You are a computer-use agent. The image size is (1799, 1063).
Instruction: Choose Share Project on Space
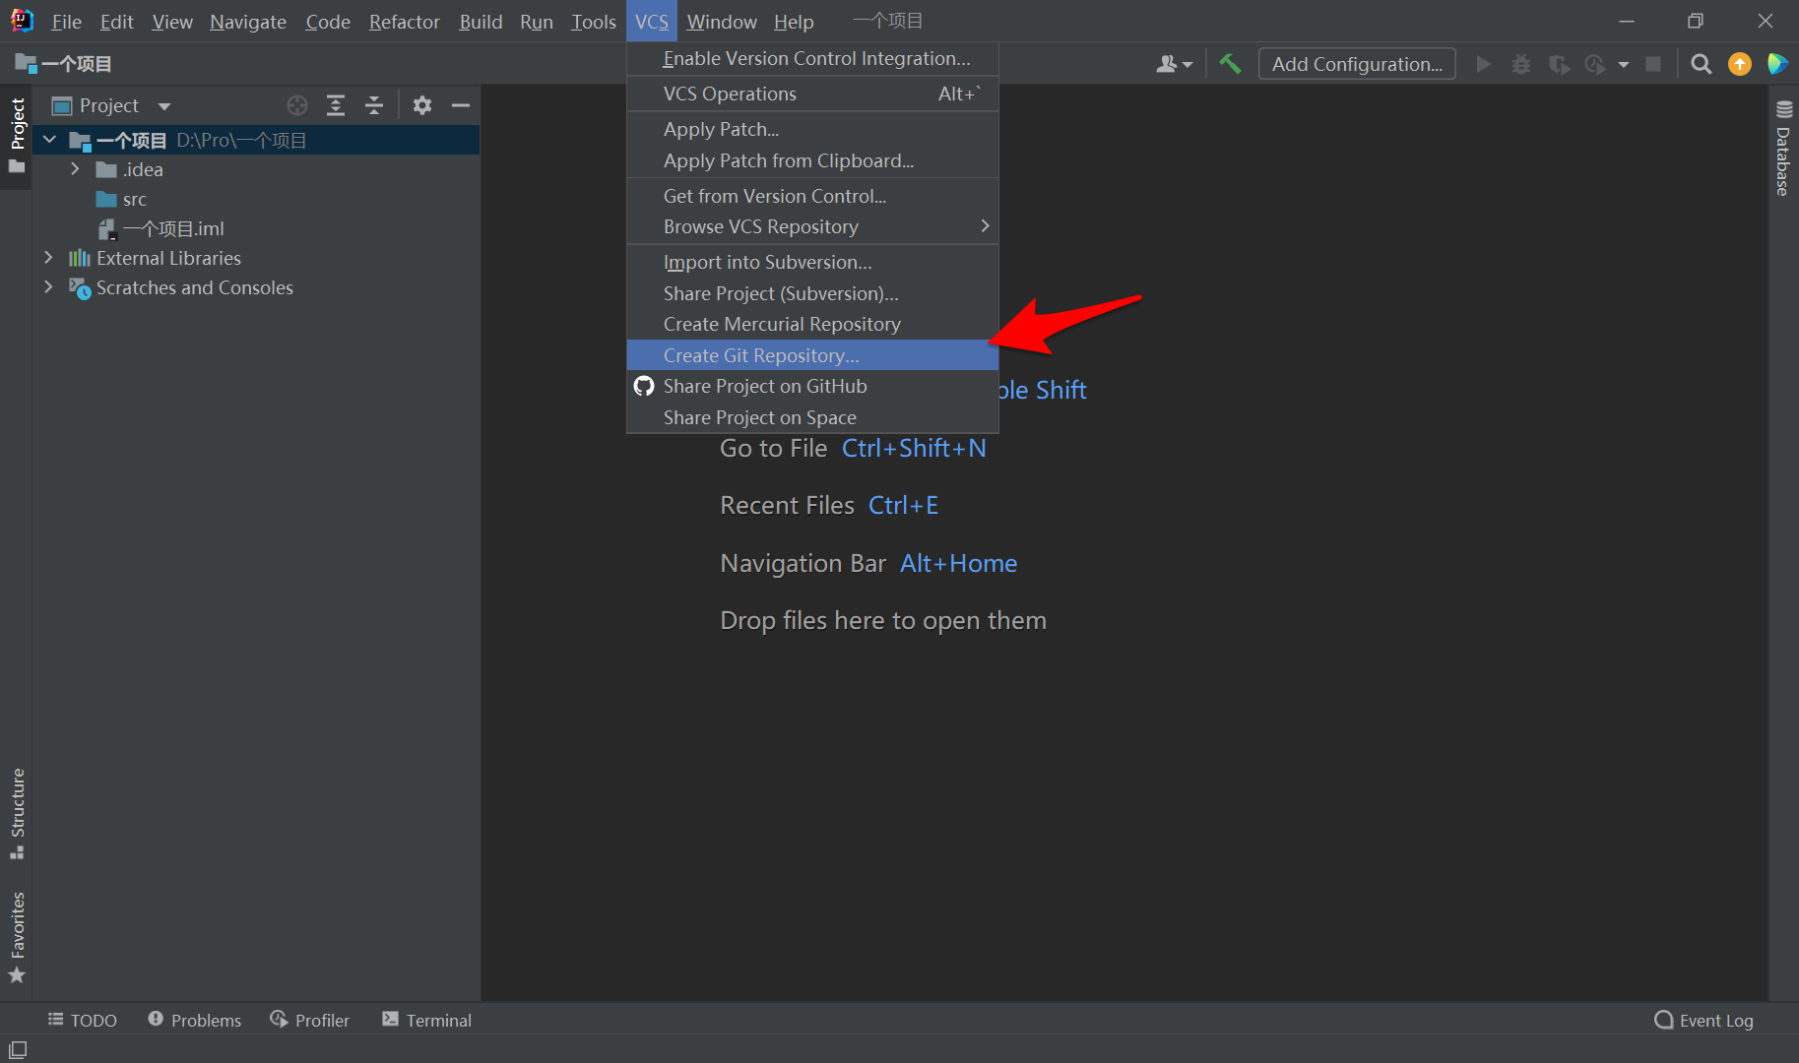(x=812, y=417)
